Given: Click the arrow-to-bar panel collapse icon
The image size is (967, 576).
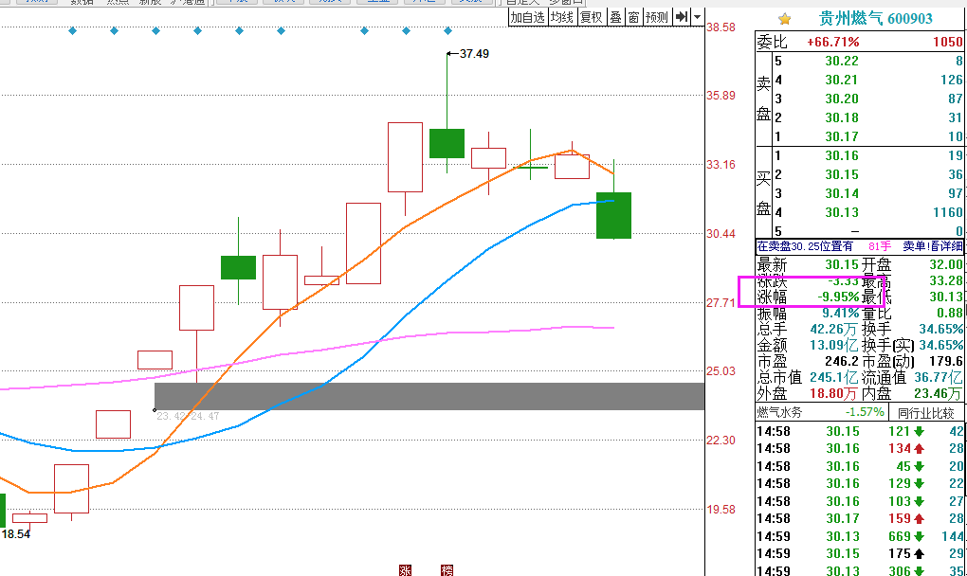Looking at the screenshot, I should click(x=681, y=17).
